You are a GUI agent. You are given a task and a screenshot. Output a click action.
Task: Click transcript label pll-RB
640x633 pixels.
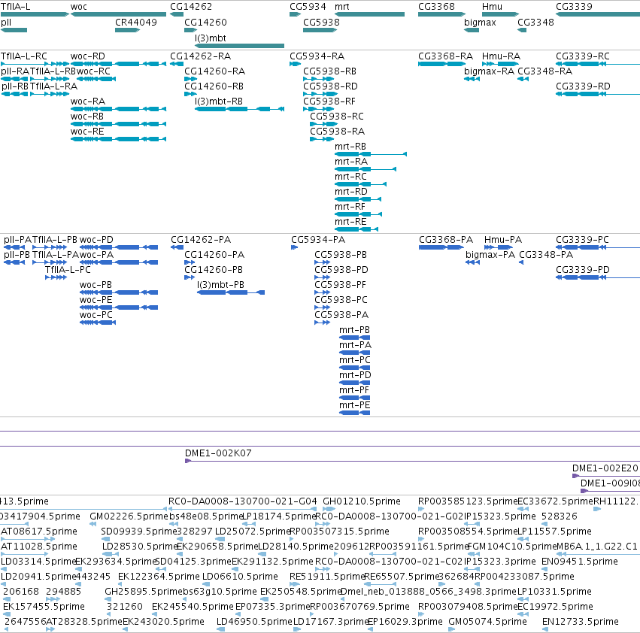15,86
